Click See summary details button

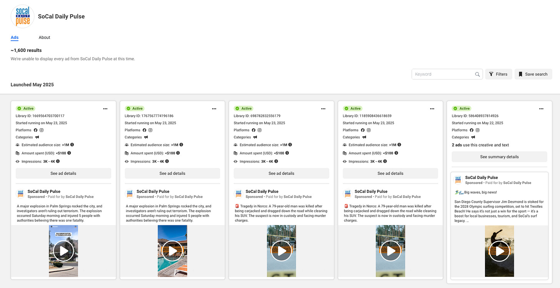click(499, 157)
